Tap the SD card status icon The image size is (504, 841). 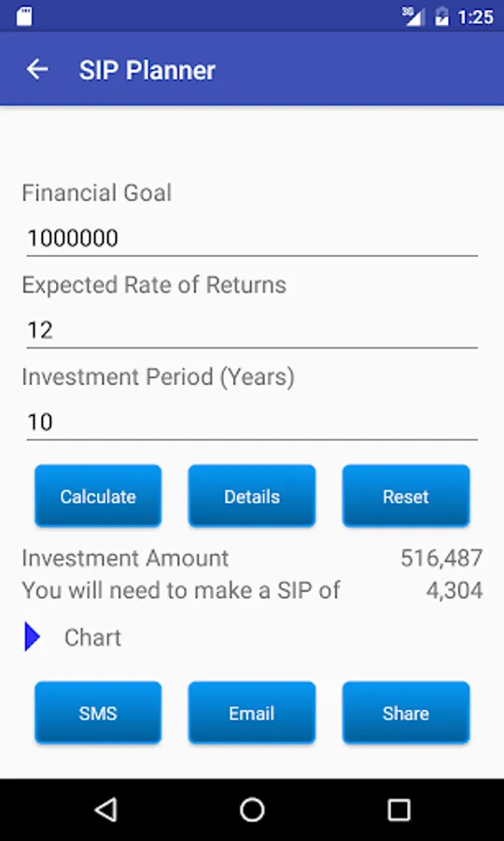pos(24,16)
